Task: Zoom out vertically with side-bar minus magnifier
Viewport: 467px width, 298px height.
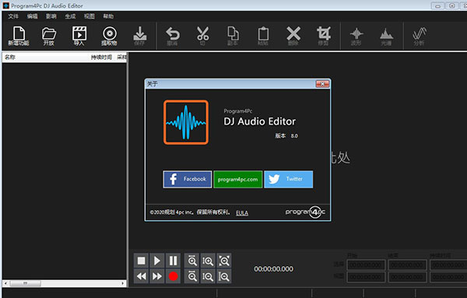Action: (x=208, y=276)
